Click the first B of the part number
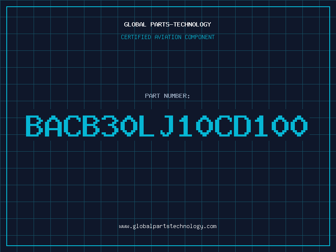336x252 pixels. click(x=34, y=126)
